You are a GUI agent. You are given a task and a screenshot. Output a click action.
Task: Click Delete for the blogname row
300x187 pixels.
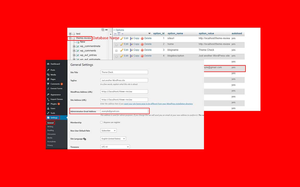(146, 50)
